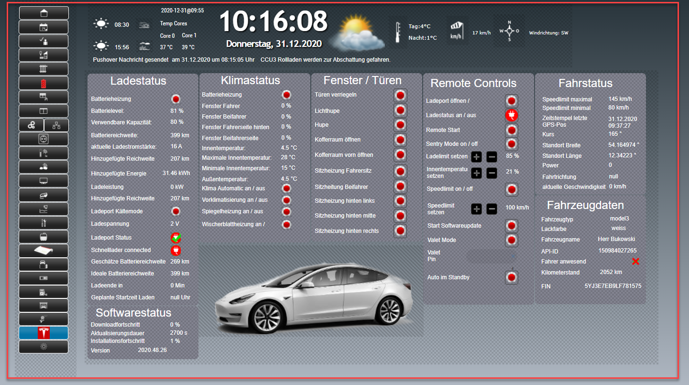Increase Speedlimit setzen with plus button

point(477,209)
